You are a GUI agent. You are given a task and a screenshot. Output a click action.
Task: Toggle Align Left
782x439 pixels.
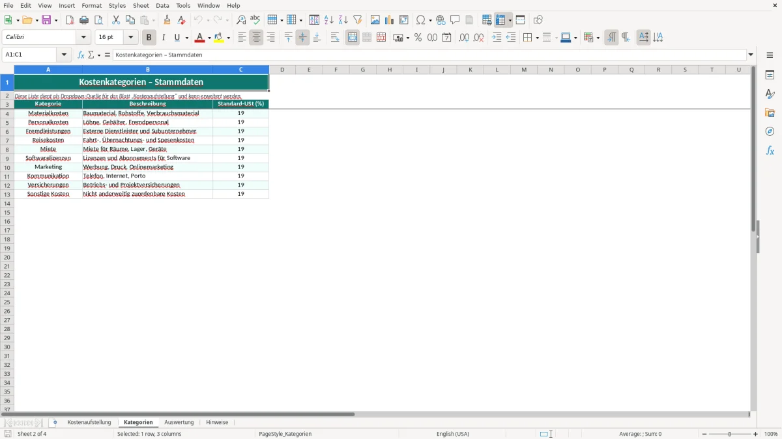point(242,38)
